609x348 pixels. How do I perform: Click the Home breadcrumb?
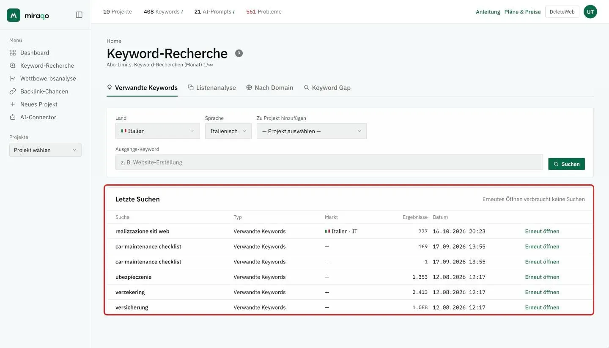[114, 41]
